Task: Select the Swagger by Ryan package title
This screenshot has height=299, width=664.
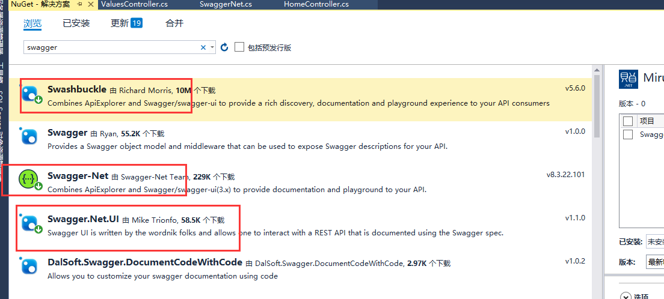Action: 68,132
